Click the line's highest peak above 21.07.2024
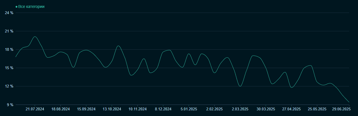Image resolution: width=358 pixels, height=116 pixels. pos(35,37)
